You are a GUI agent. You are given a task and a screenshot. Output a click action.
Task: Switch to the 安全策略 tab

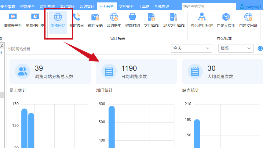pos(8,6)
